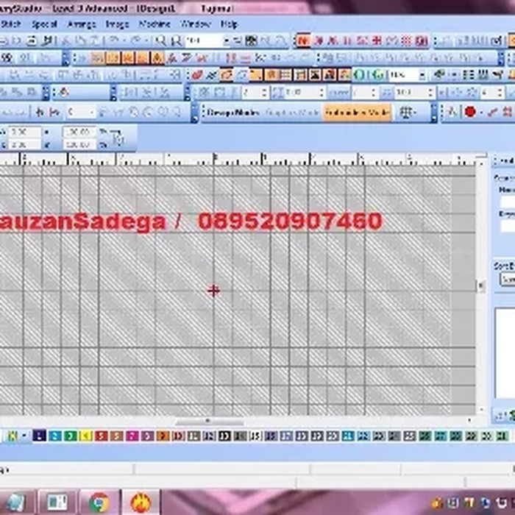This screenshot has width=515, height=515.
Task: Select color swatch 3 green
Action: pyautogui.click(x=71, y=436)
